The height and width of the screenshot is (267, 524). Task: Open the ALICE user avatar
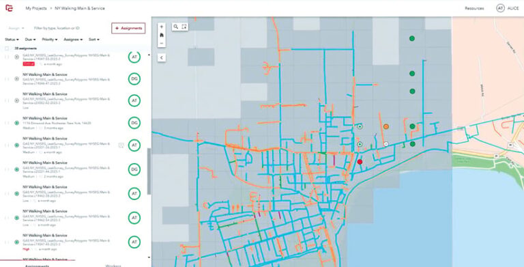pyautogui.click(x=500, y=8)
